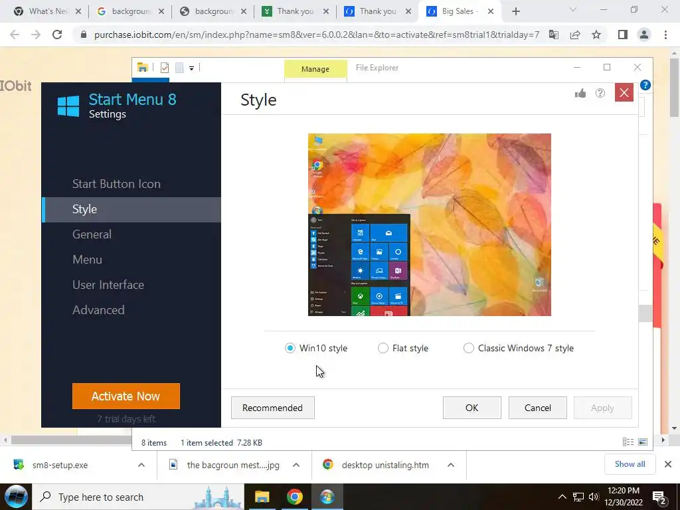Click the page horizontal scrollbar
680x510 pixels.
(72, 440)
